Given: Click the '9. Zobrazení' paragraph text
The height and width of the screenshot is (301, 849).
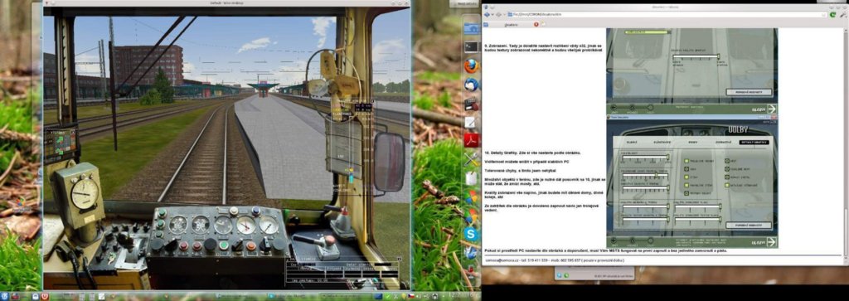Looking at the screenshot, I should (x=544, y=49).
